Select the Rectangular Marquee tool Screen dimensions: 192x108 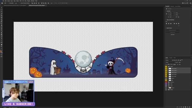point(1,9)
